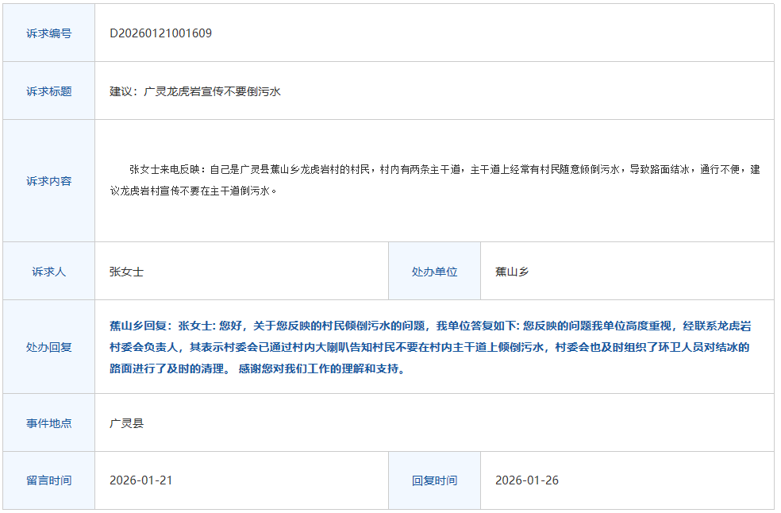Image resolution: width=781 pixels, height=513 pixels.
Task: Select the handling unit value 蕉山乡
Action: [512, 272]
